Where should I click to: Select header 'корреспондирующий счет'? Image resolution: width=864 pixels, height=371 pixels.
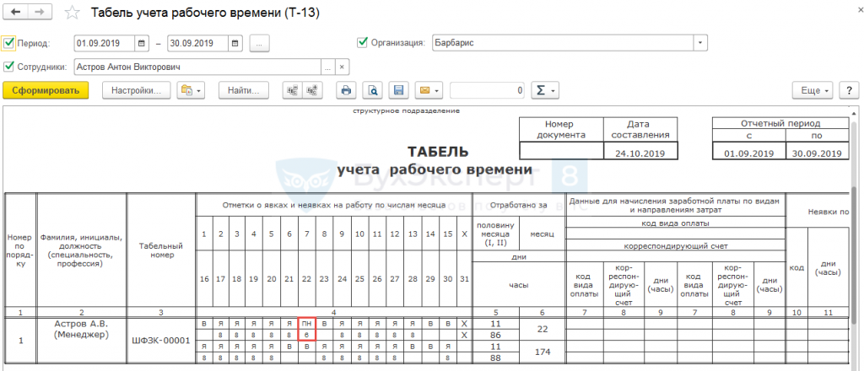point(675,248)
